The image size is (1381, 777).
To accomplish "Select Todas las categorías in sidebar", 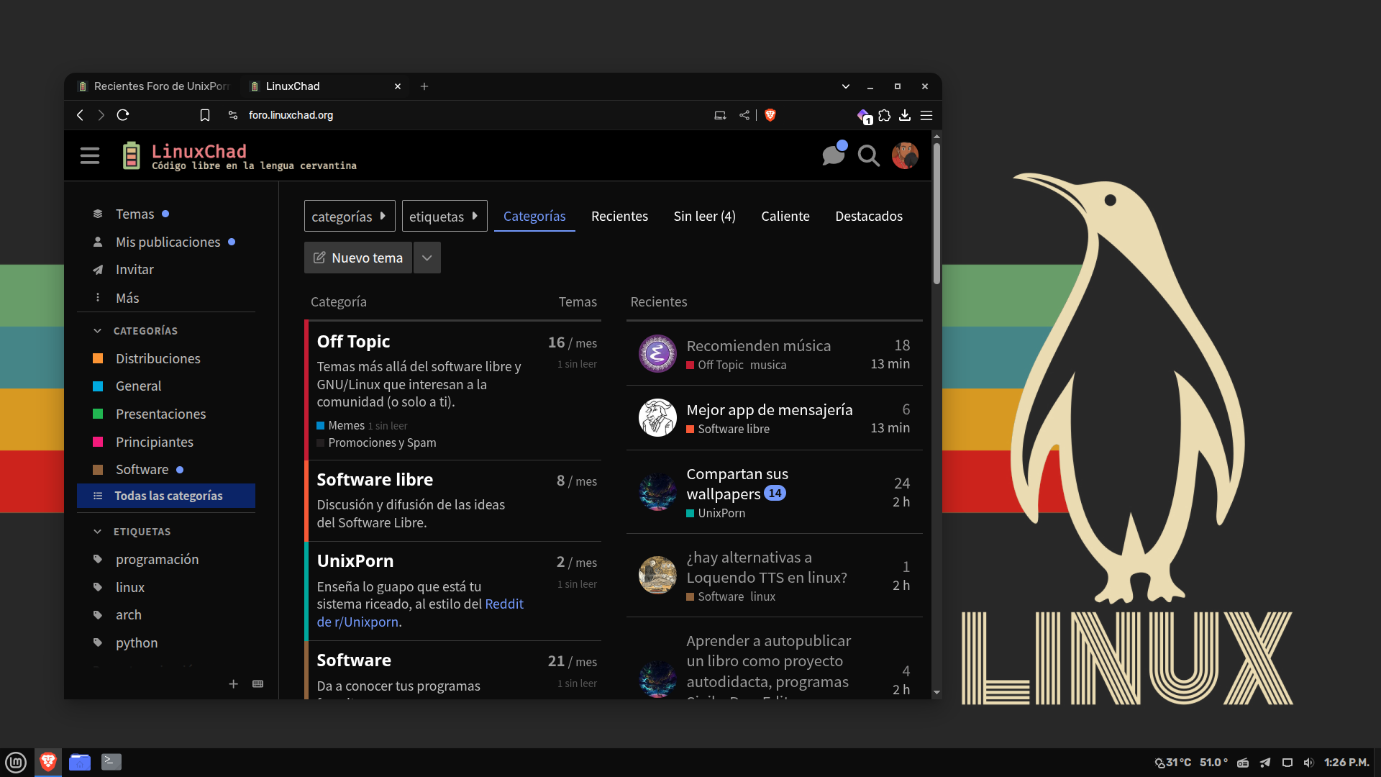I will point(166,496).
